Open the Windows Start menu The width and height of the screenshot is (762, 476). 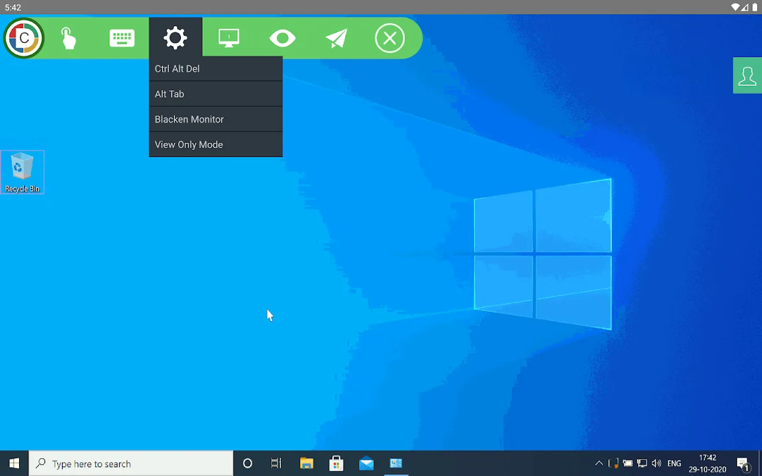coord(14,464)
